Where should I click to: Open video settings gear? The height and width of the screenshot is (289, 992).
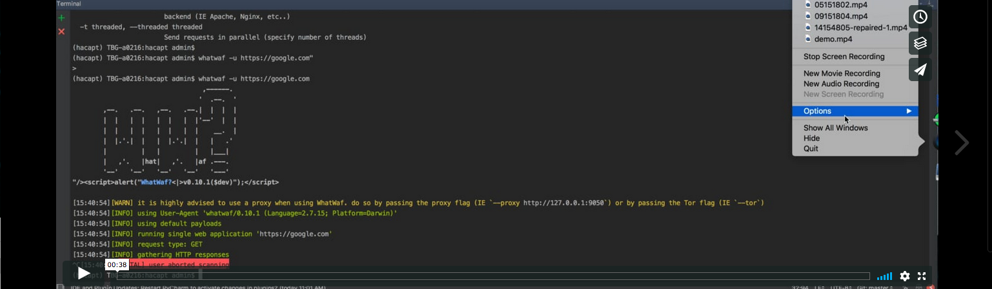pyautogui.click(x=905, y=276)
